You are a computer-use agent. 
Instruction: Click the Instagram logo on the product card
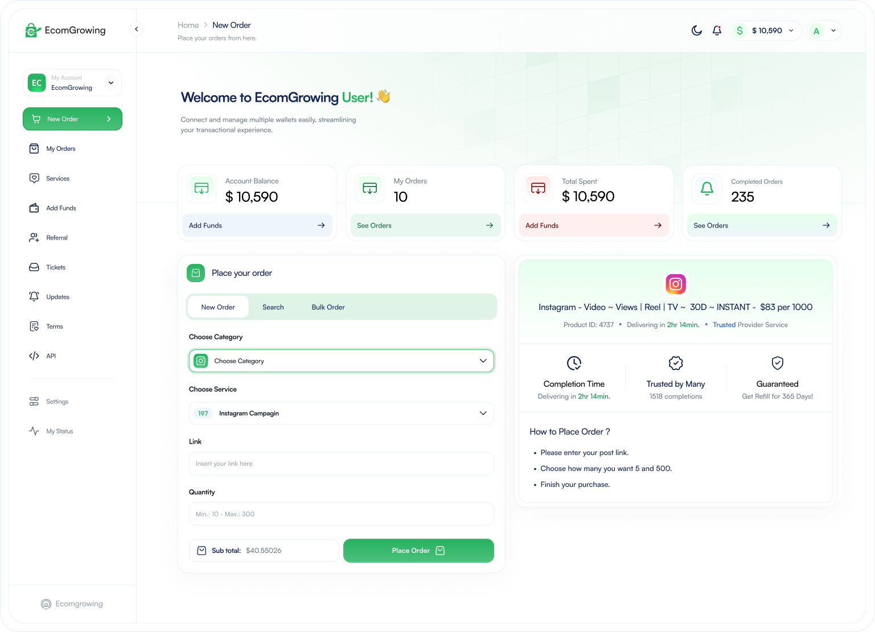[x=675, y=284]
